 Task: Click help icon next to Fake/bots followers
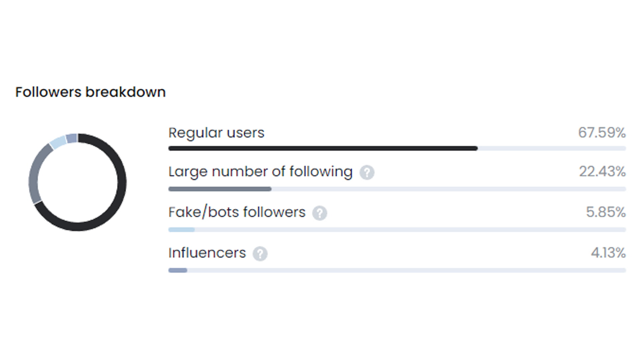coord(320,213)
